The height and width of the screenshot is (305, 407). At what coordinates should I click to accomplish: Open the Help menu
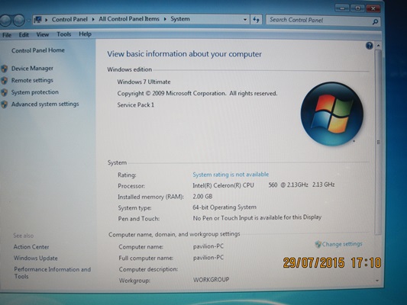pos(85,34)
